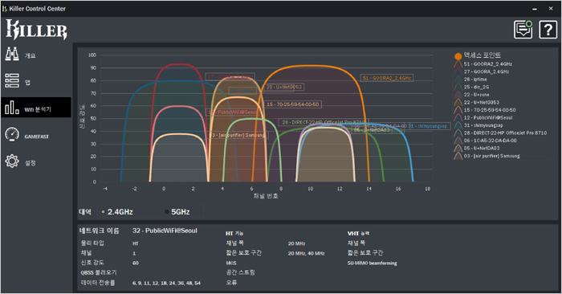Click the PublicWiFi@Seoul chart label
This screenshot has width=562, height=294.
click(232, 112)
